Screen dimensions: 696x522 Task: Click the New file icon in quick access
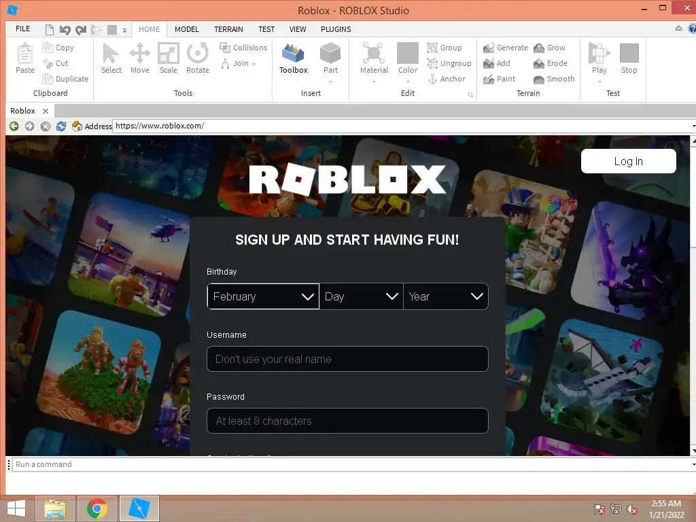pos(50,30)
